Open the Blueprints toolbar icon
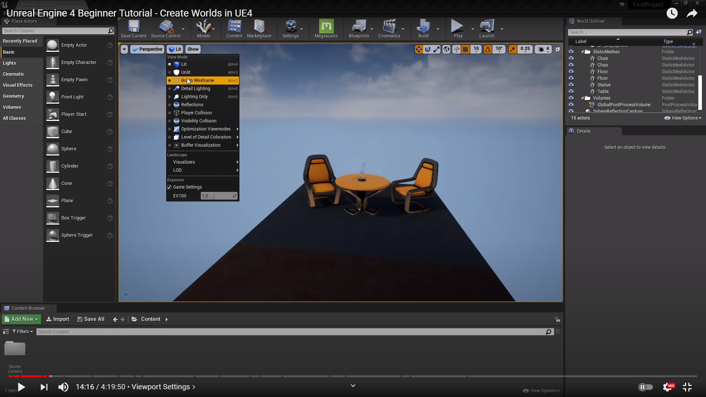Image resolution: width=706 pixels, height=397 pixels. (x=359, y=27)
